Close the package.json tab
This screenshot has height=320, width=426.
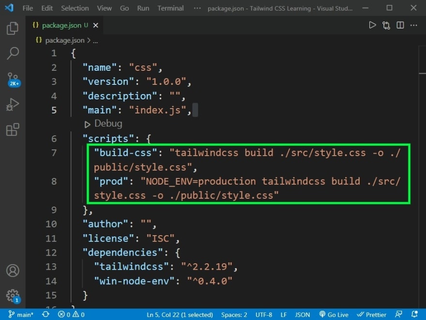click(x=96, y=25)
